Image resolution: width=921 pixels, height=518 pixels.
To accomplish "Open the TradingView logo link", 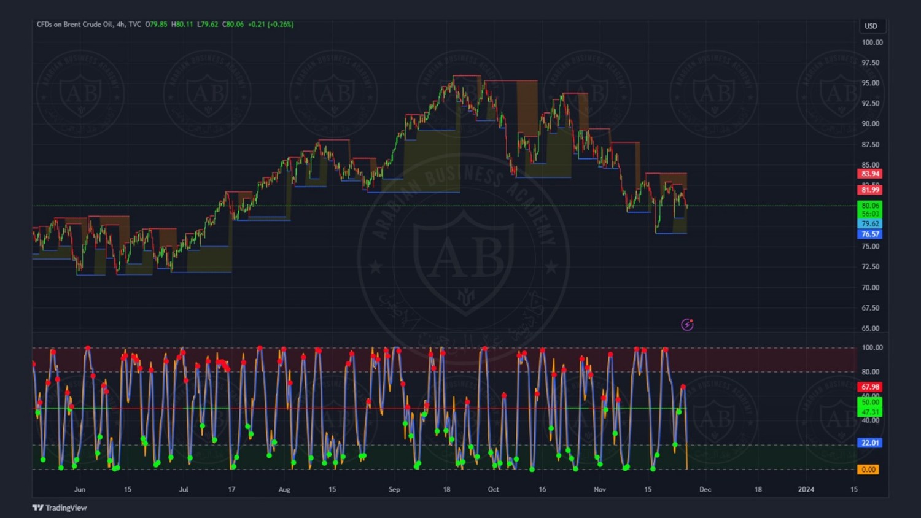I will 60,508.
